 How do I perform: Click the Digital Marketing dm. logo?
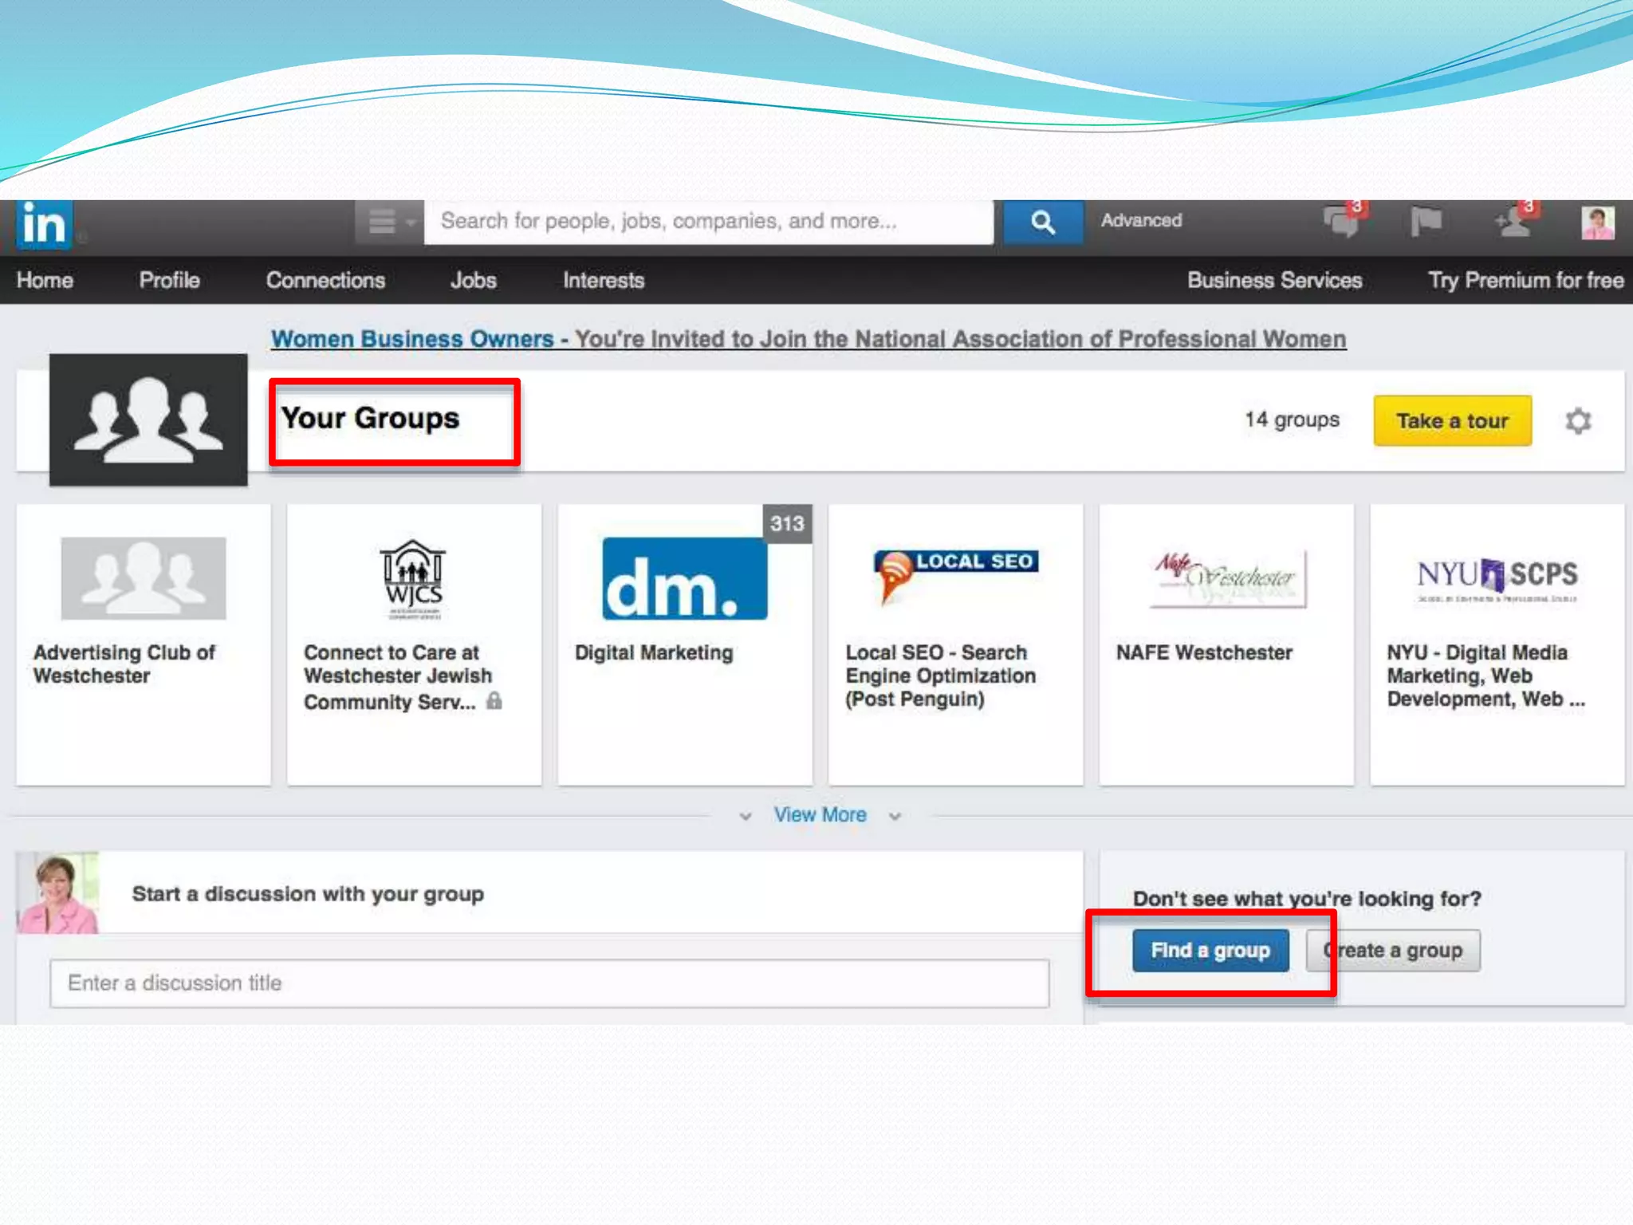click(x=684, y=579)
